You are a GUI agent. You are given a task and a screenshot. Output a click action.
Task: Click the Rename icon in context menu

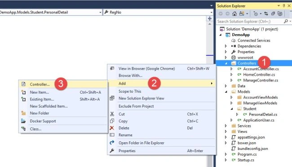112,135
